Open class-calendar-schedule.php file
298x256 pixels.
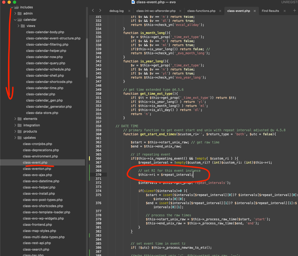click(x=48, y=69)
